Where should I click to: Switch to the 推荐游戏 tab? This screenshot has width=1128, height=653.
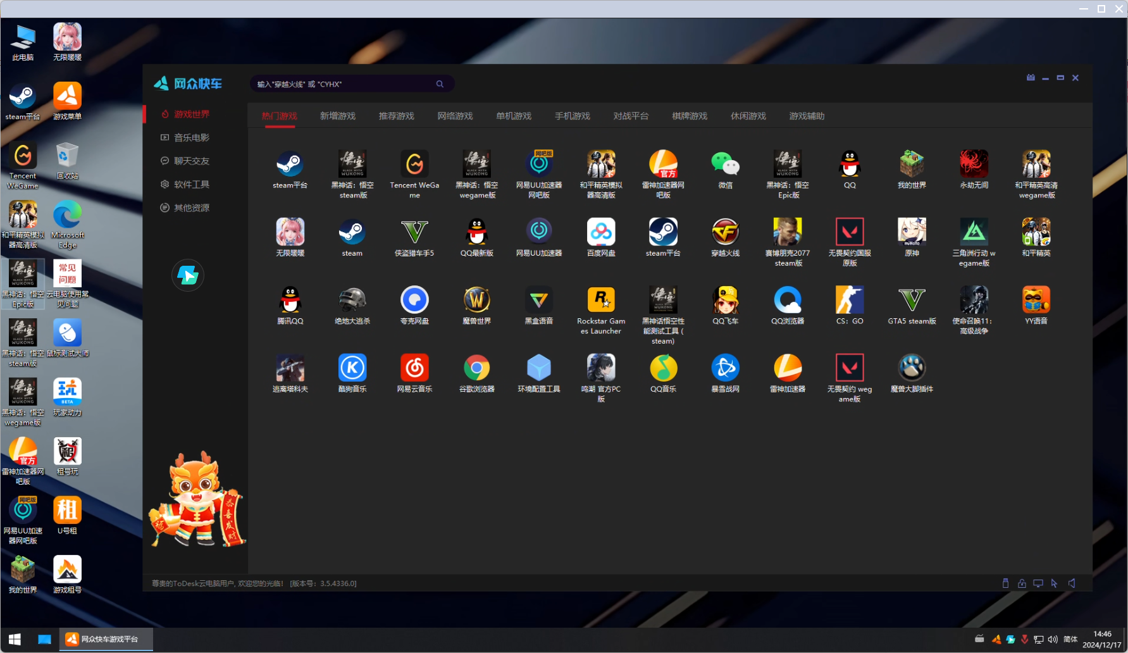pyautogui.click(x=397, y=116)
